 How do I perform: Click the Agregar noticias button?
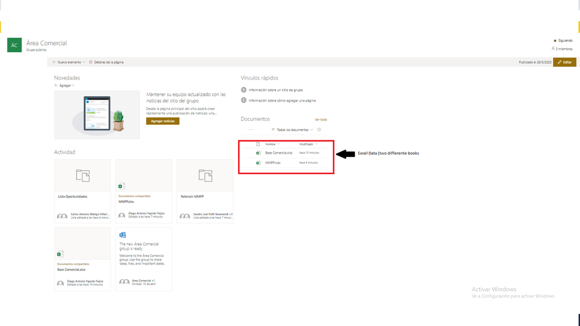163,121
